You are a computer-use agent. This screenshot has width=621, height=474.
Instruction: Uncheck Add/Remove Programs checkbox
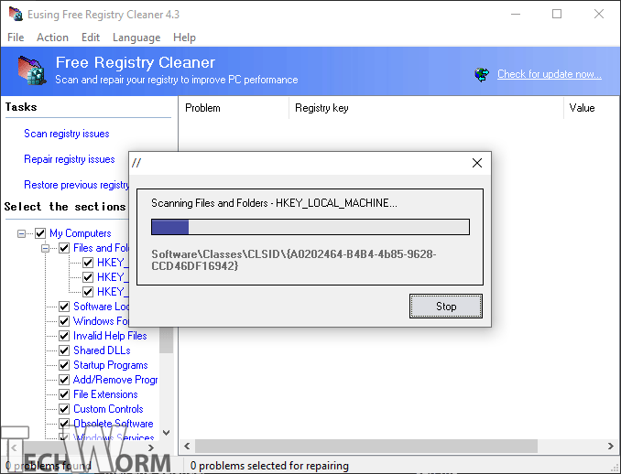click(64, 380)
